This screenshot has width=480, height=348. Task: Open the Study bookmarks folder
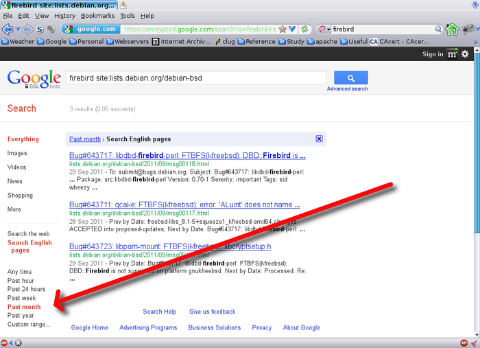click(291, 41)
